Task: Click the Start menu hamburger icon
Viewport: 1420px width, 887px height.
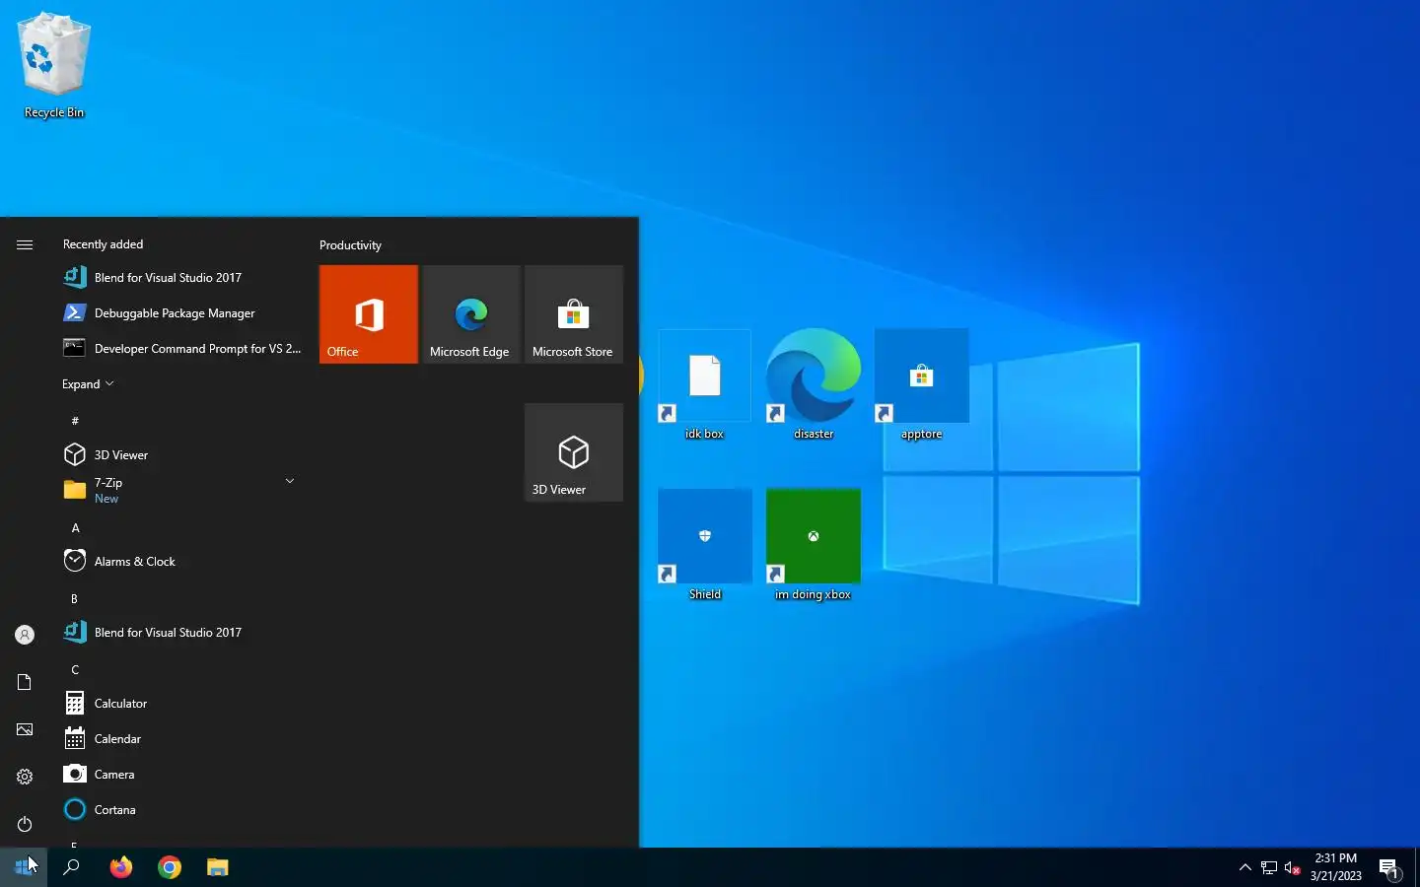Action: click(x=25, y=244)
